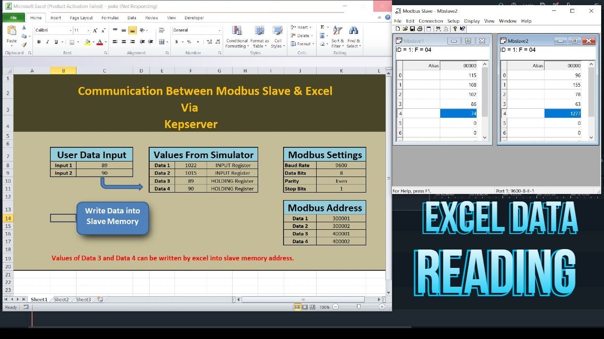Toggle Top Align in Alignment group

(115, 30)
